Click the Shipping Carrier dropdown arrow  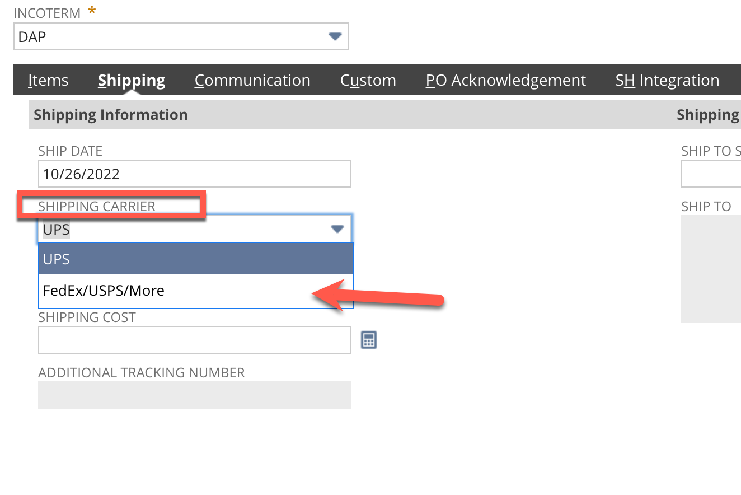(x=336, y=228)
